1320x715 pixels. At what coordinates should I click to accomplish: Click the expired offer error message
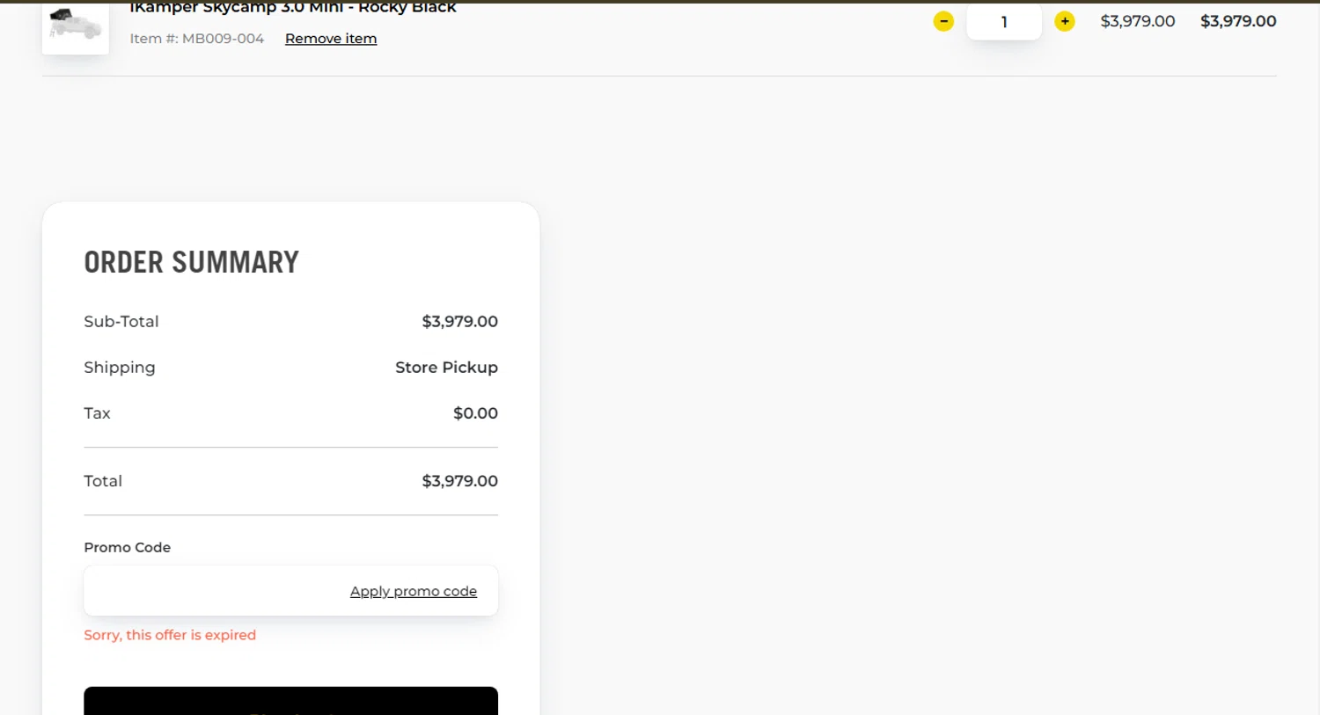(170, 635)
